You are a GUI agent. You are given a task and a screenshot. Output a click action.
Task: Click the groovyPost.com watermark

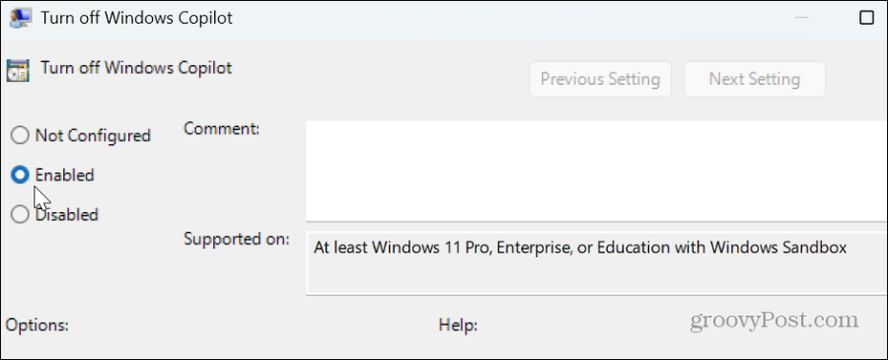point(775,321)
